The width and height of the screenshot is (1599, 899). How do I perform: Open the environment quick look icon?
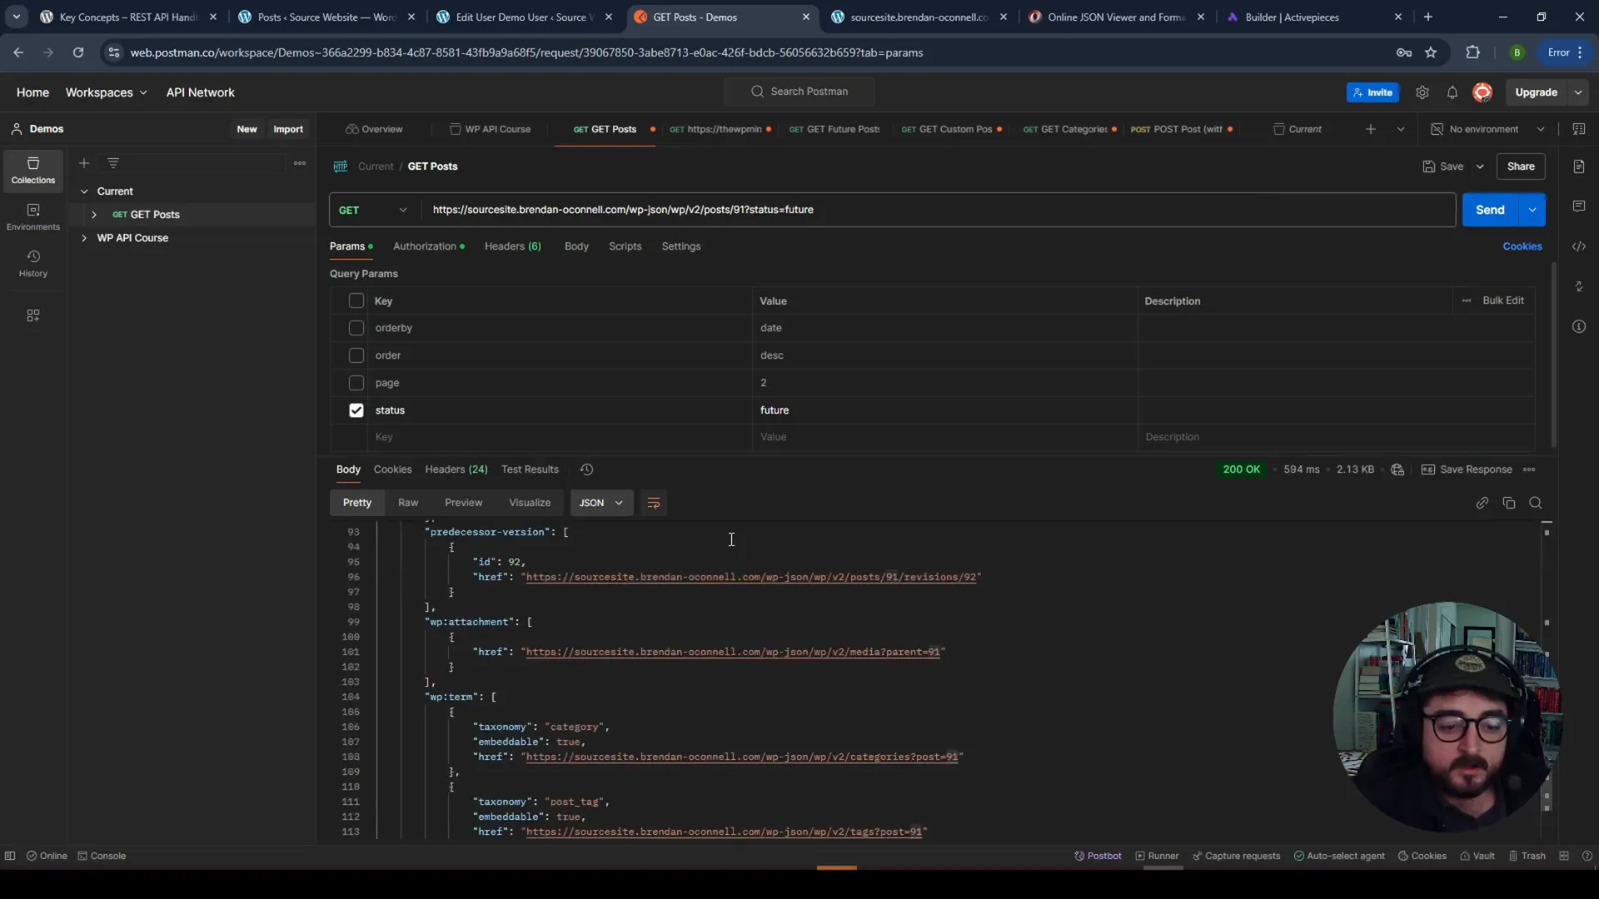pos(1579,129)
